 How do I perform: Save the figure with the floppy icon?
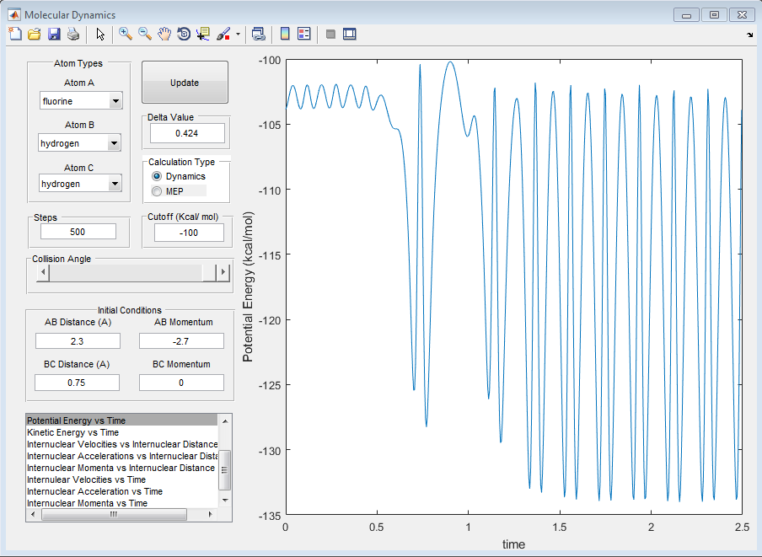pos(54,34)
